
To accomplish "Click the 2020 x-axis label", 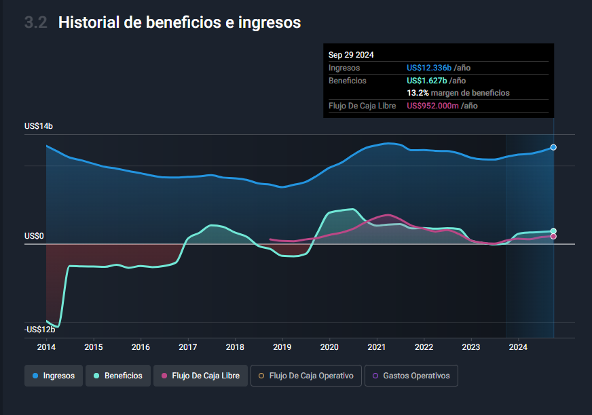I will pyautogui.click(x=329, y=347).
